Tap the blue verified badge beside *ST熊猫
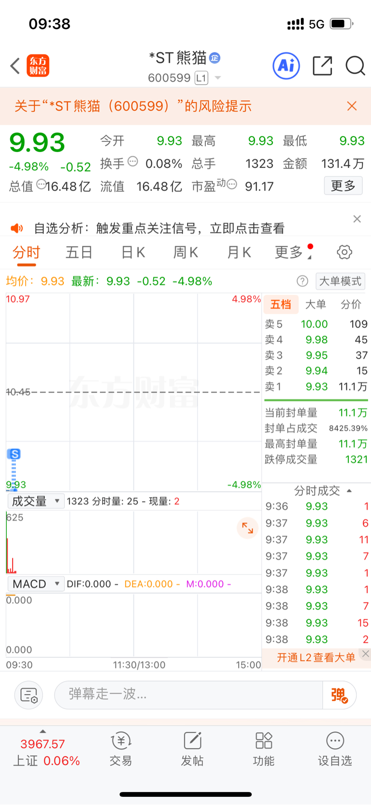The image size is (371, 805). tap(215, 58)
